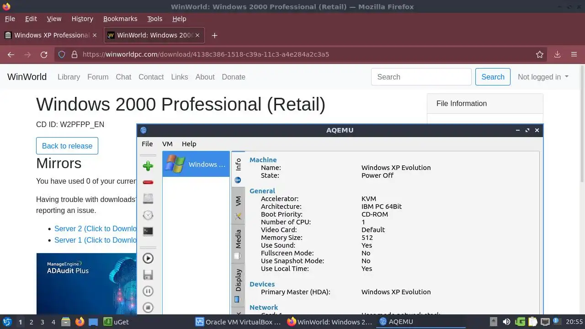585x329 pixels.
Task: Select the Windows VM entry in AQEMU list
Action: tap(196, 164)
